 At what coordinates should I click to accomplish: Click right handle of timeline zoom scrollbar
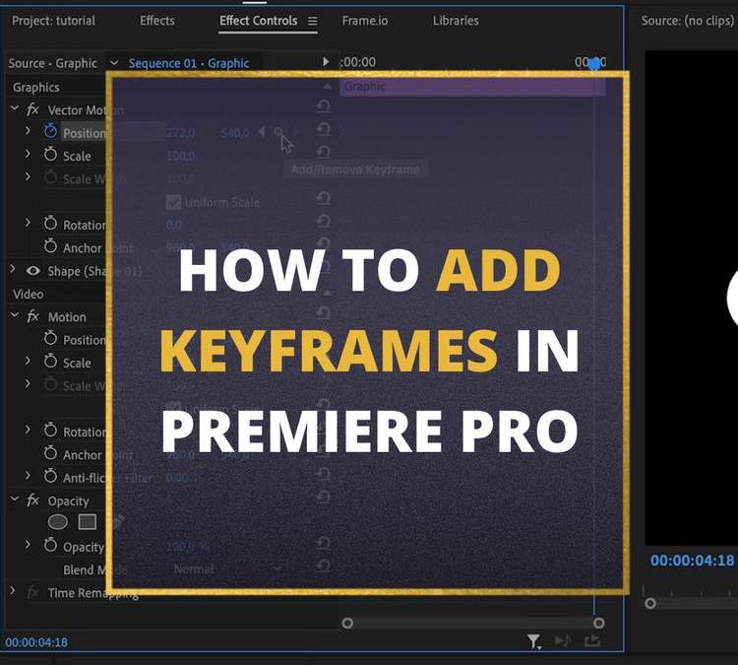(x=598, y=623)
